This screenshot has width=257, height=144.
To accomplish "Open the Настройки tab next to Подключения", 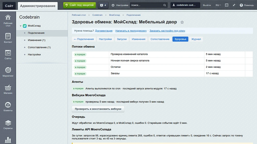I will tap(105, 39).
